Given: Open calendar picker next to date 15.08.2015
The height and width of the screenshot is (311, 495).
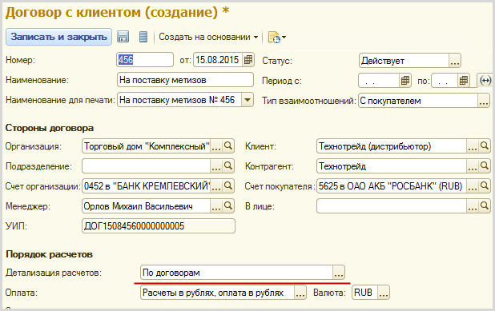Looking at the screenshot, I should click(x=248, y=59).
